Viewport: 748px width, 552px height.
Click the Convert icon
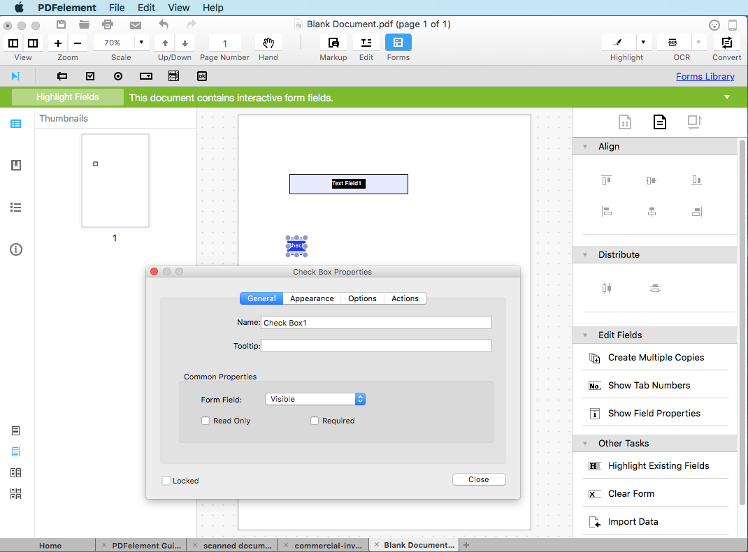coord(726,43)
